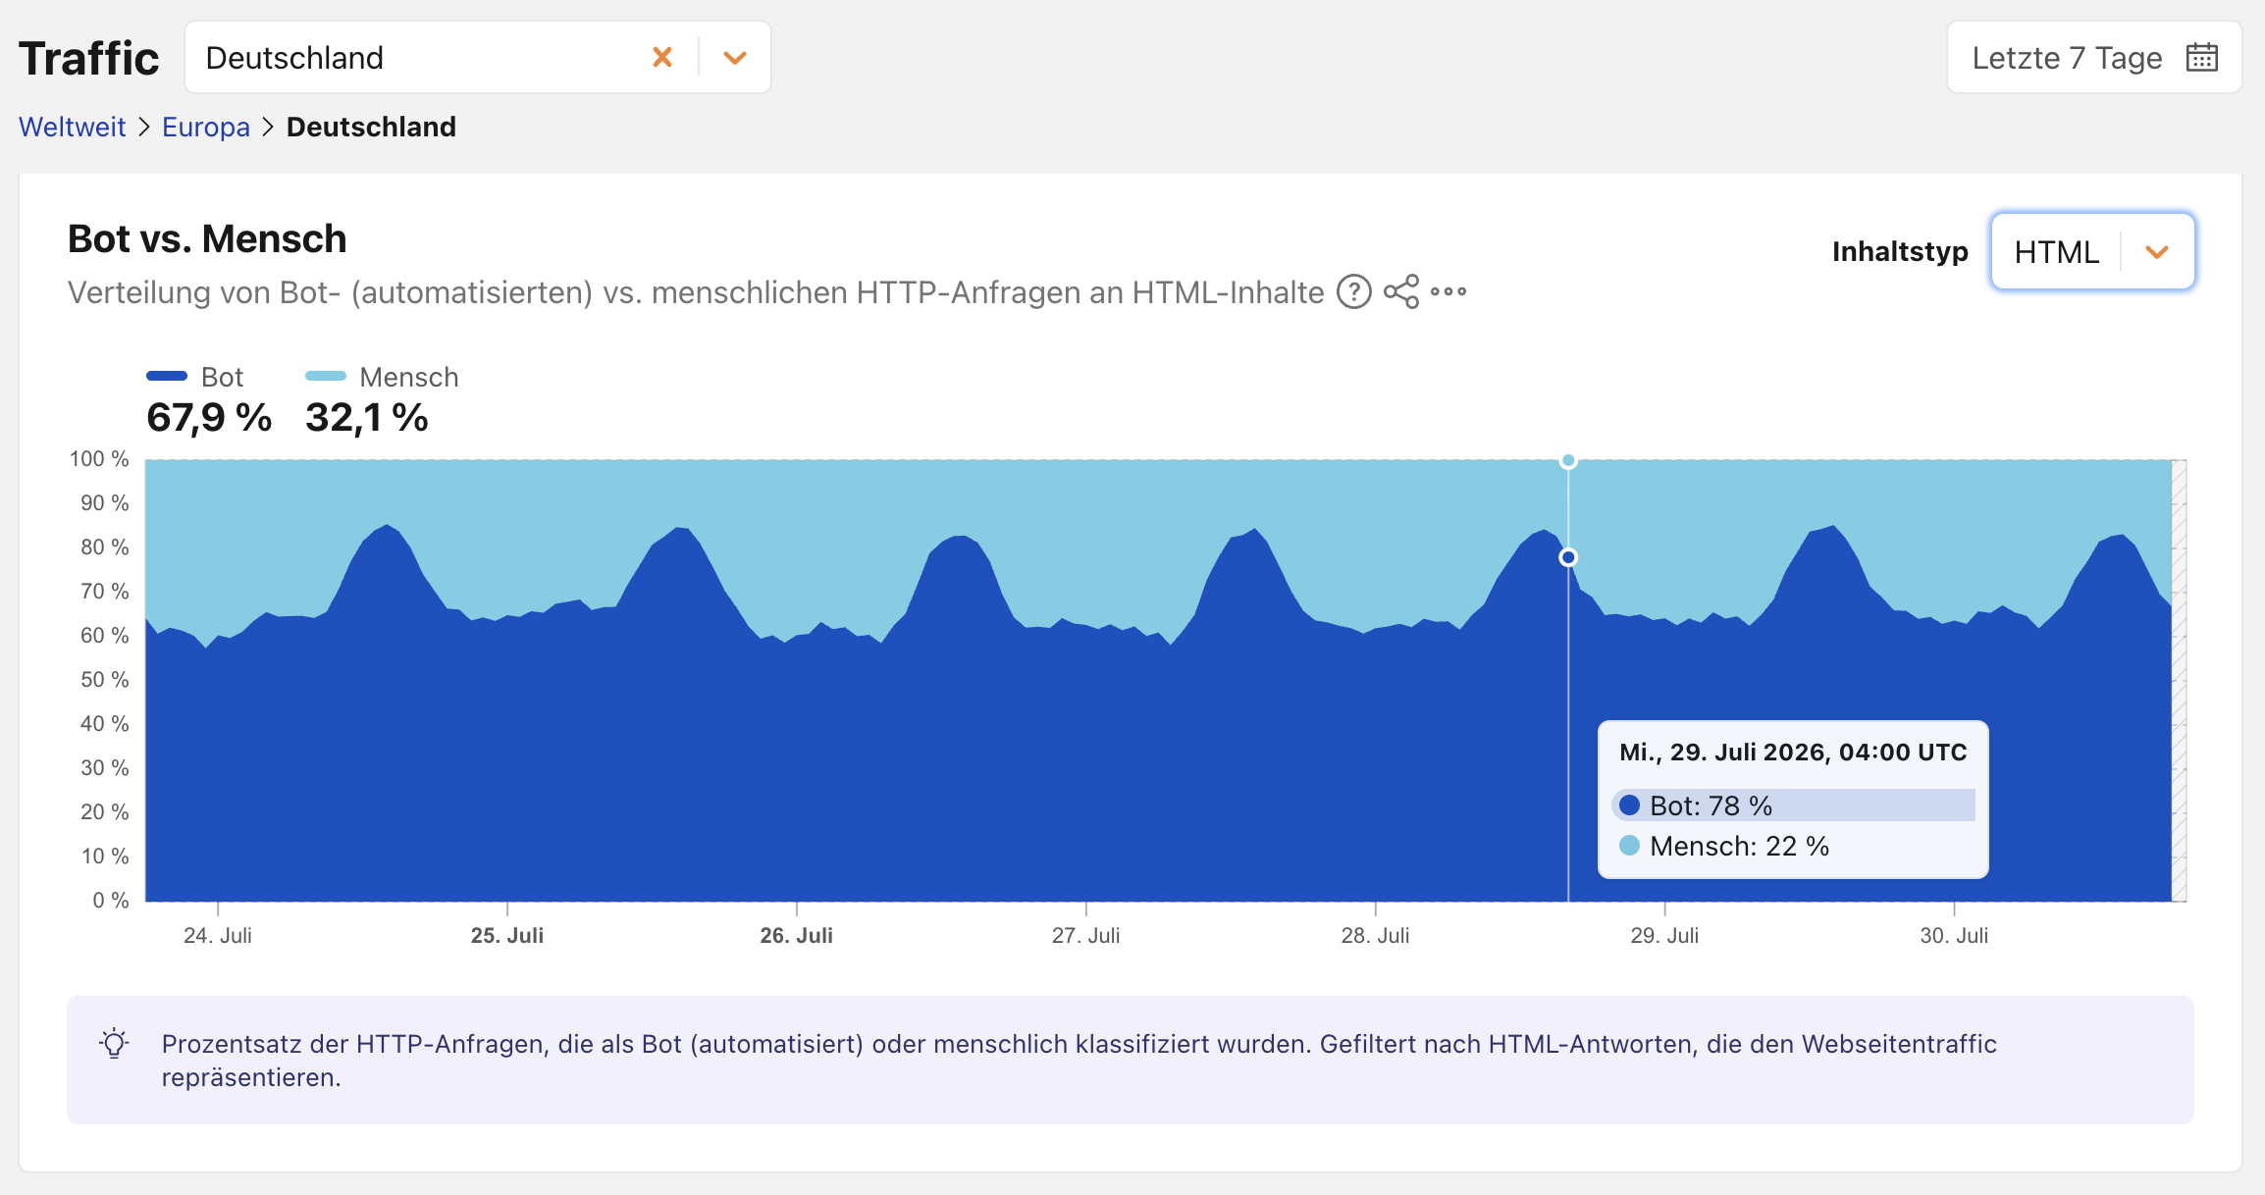Open the location dropdown chevron
The height and width of the screenshot is (1195, 2265).
click(735, 58)
